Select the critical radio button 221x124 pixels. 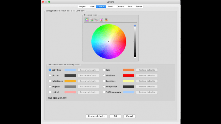50,92
